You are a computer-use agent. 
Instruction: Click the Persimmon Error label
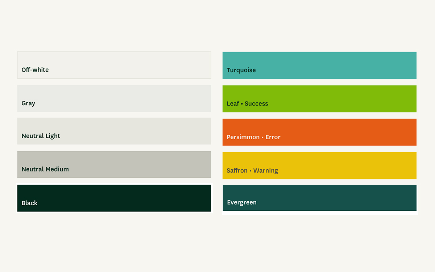pyautogui.click(x=253, y=137)
